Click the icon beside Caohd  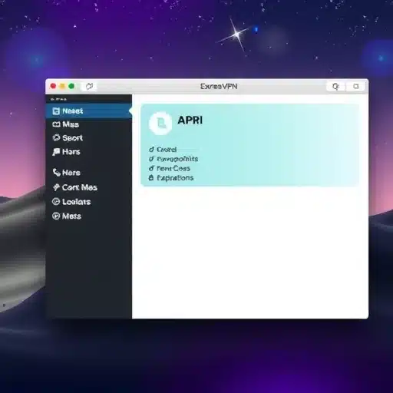click(151, 149)
